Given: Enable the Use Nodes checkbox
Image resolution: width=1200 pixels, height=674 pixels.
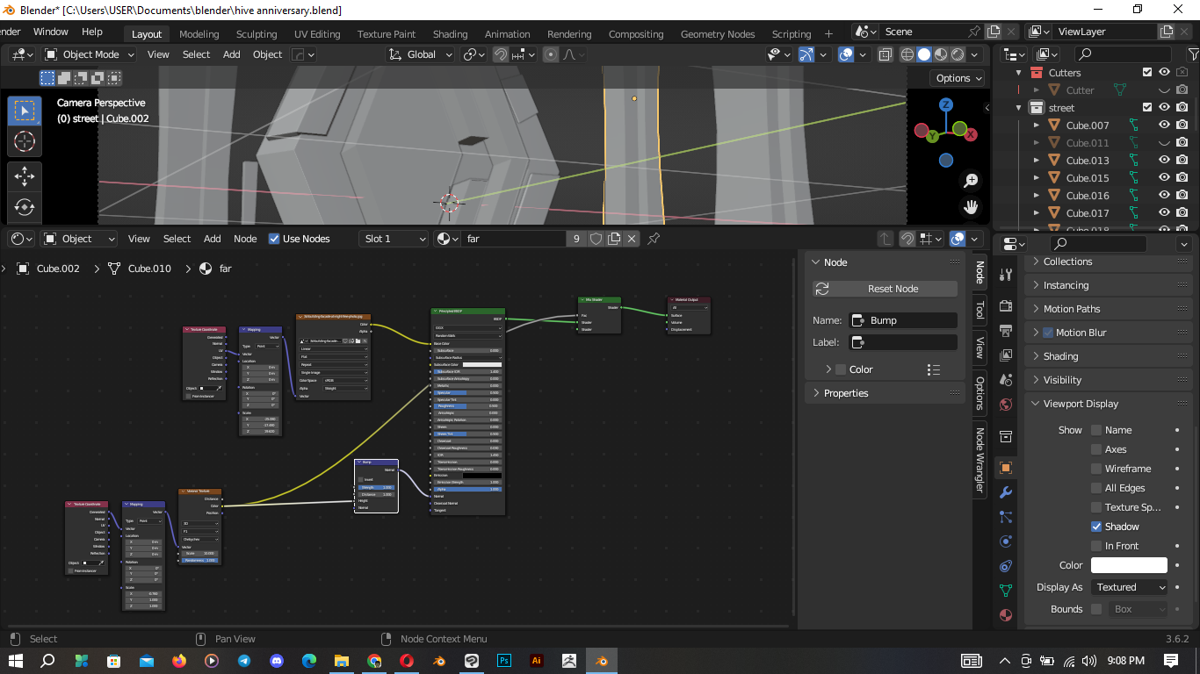Looking at the screenshot, I should pos(275,238).
